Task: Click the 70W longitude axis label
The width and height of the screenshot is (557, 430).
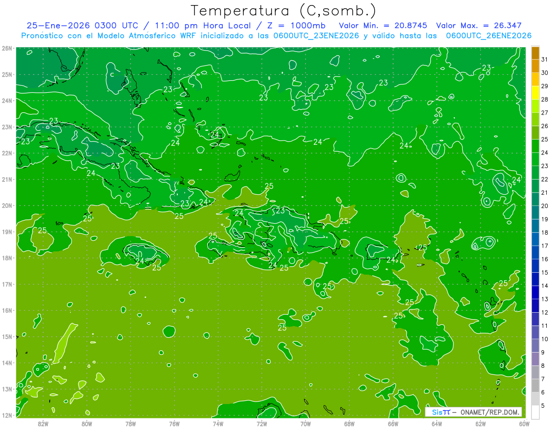Action: click(x=305, y=424)
